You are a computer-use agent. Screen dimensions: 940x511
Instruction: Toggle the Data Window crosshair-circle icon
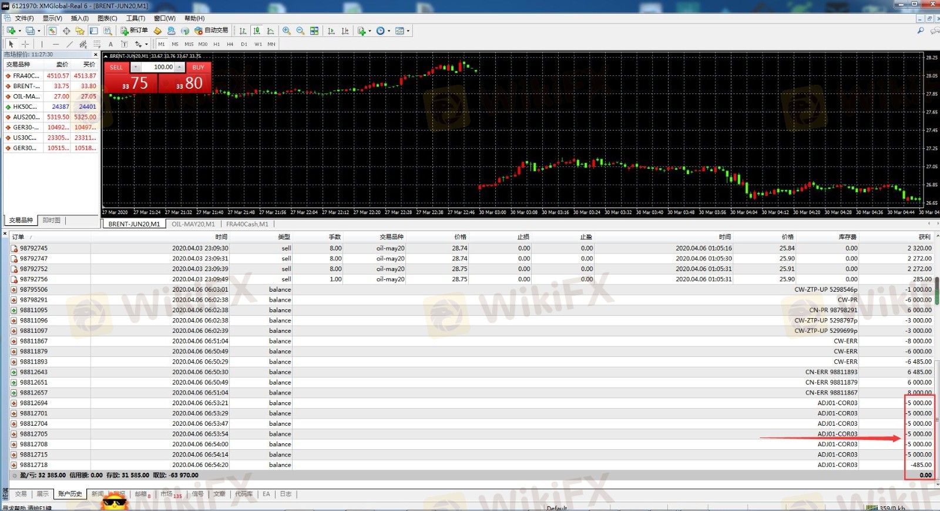[66, 31]
